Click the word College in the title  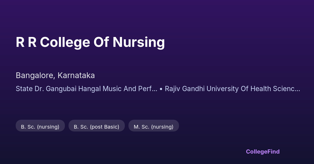click(65, 42)
